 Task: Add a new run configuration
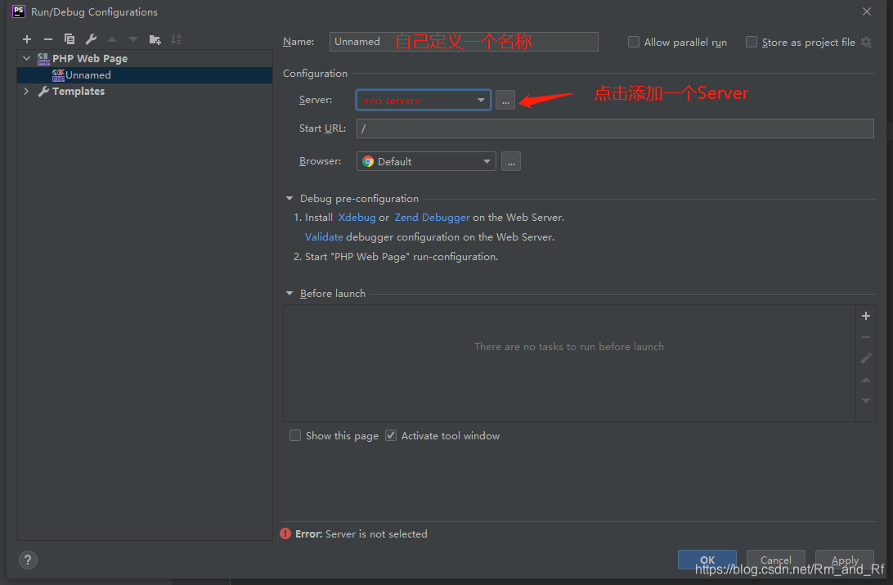tap(27, 39)
